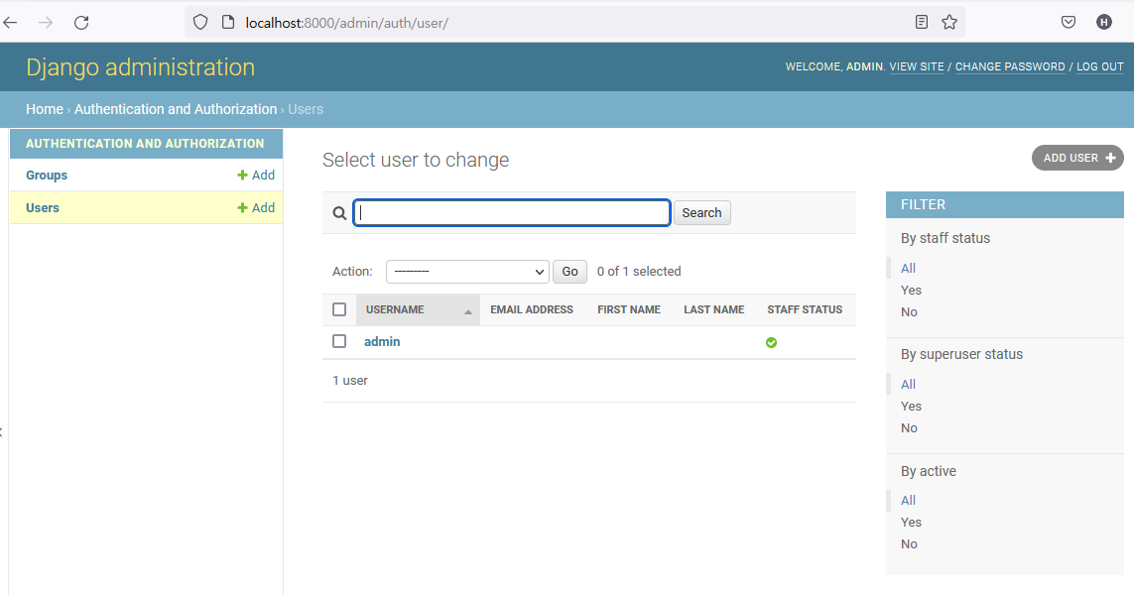Click the Change Password link
The image size is (1134, 595).
1010,66
